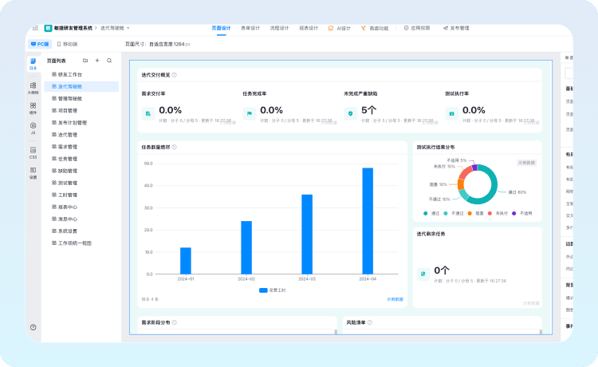
Task: Click help icon beside 迭代交付概览
Action: (x=175, y=75)
